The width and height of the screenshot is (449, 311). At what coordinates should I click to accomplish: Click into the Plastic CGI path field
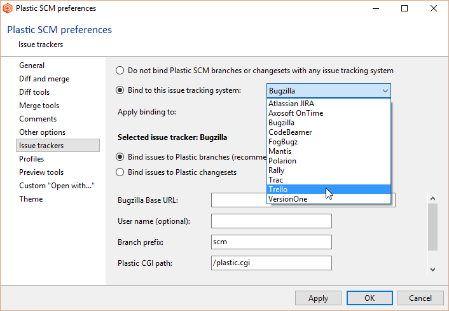point(272,263)
